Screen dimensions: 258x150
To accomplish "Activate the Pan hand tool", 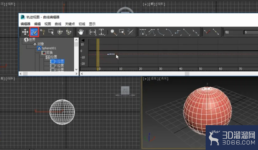I will (81, 32).
